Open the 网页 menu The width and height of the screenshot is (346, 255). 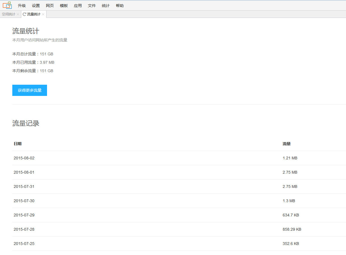coord(50,6)
